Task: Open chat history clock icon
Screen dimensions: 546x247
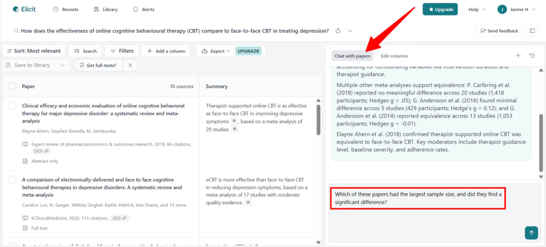Action: pos(532,55)
